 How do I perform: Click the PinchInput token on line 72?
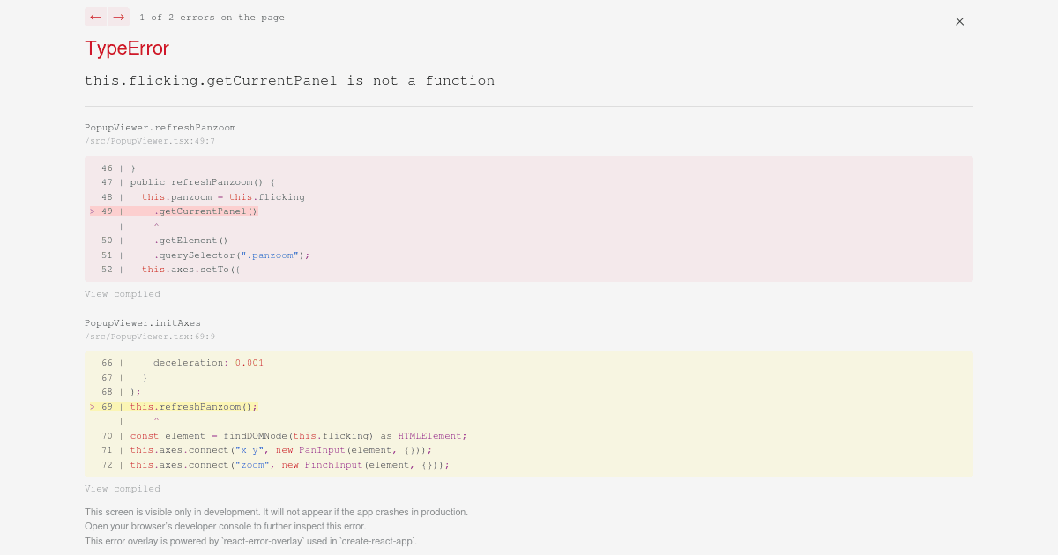(x=333, y=464)
